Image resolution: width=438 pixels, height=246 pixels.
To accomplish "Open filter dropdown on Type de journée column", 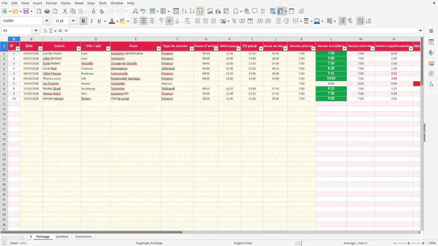I will coord(192,48).
